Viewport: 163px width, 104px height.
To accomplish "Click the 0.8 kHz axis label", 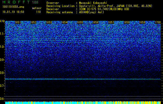I will pos(2,73).
